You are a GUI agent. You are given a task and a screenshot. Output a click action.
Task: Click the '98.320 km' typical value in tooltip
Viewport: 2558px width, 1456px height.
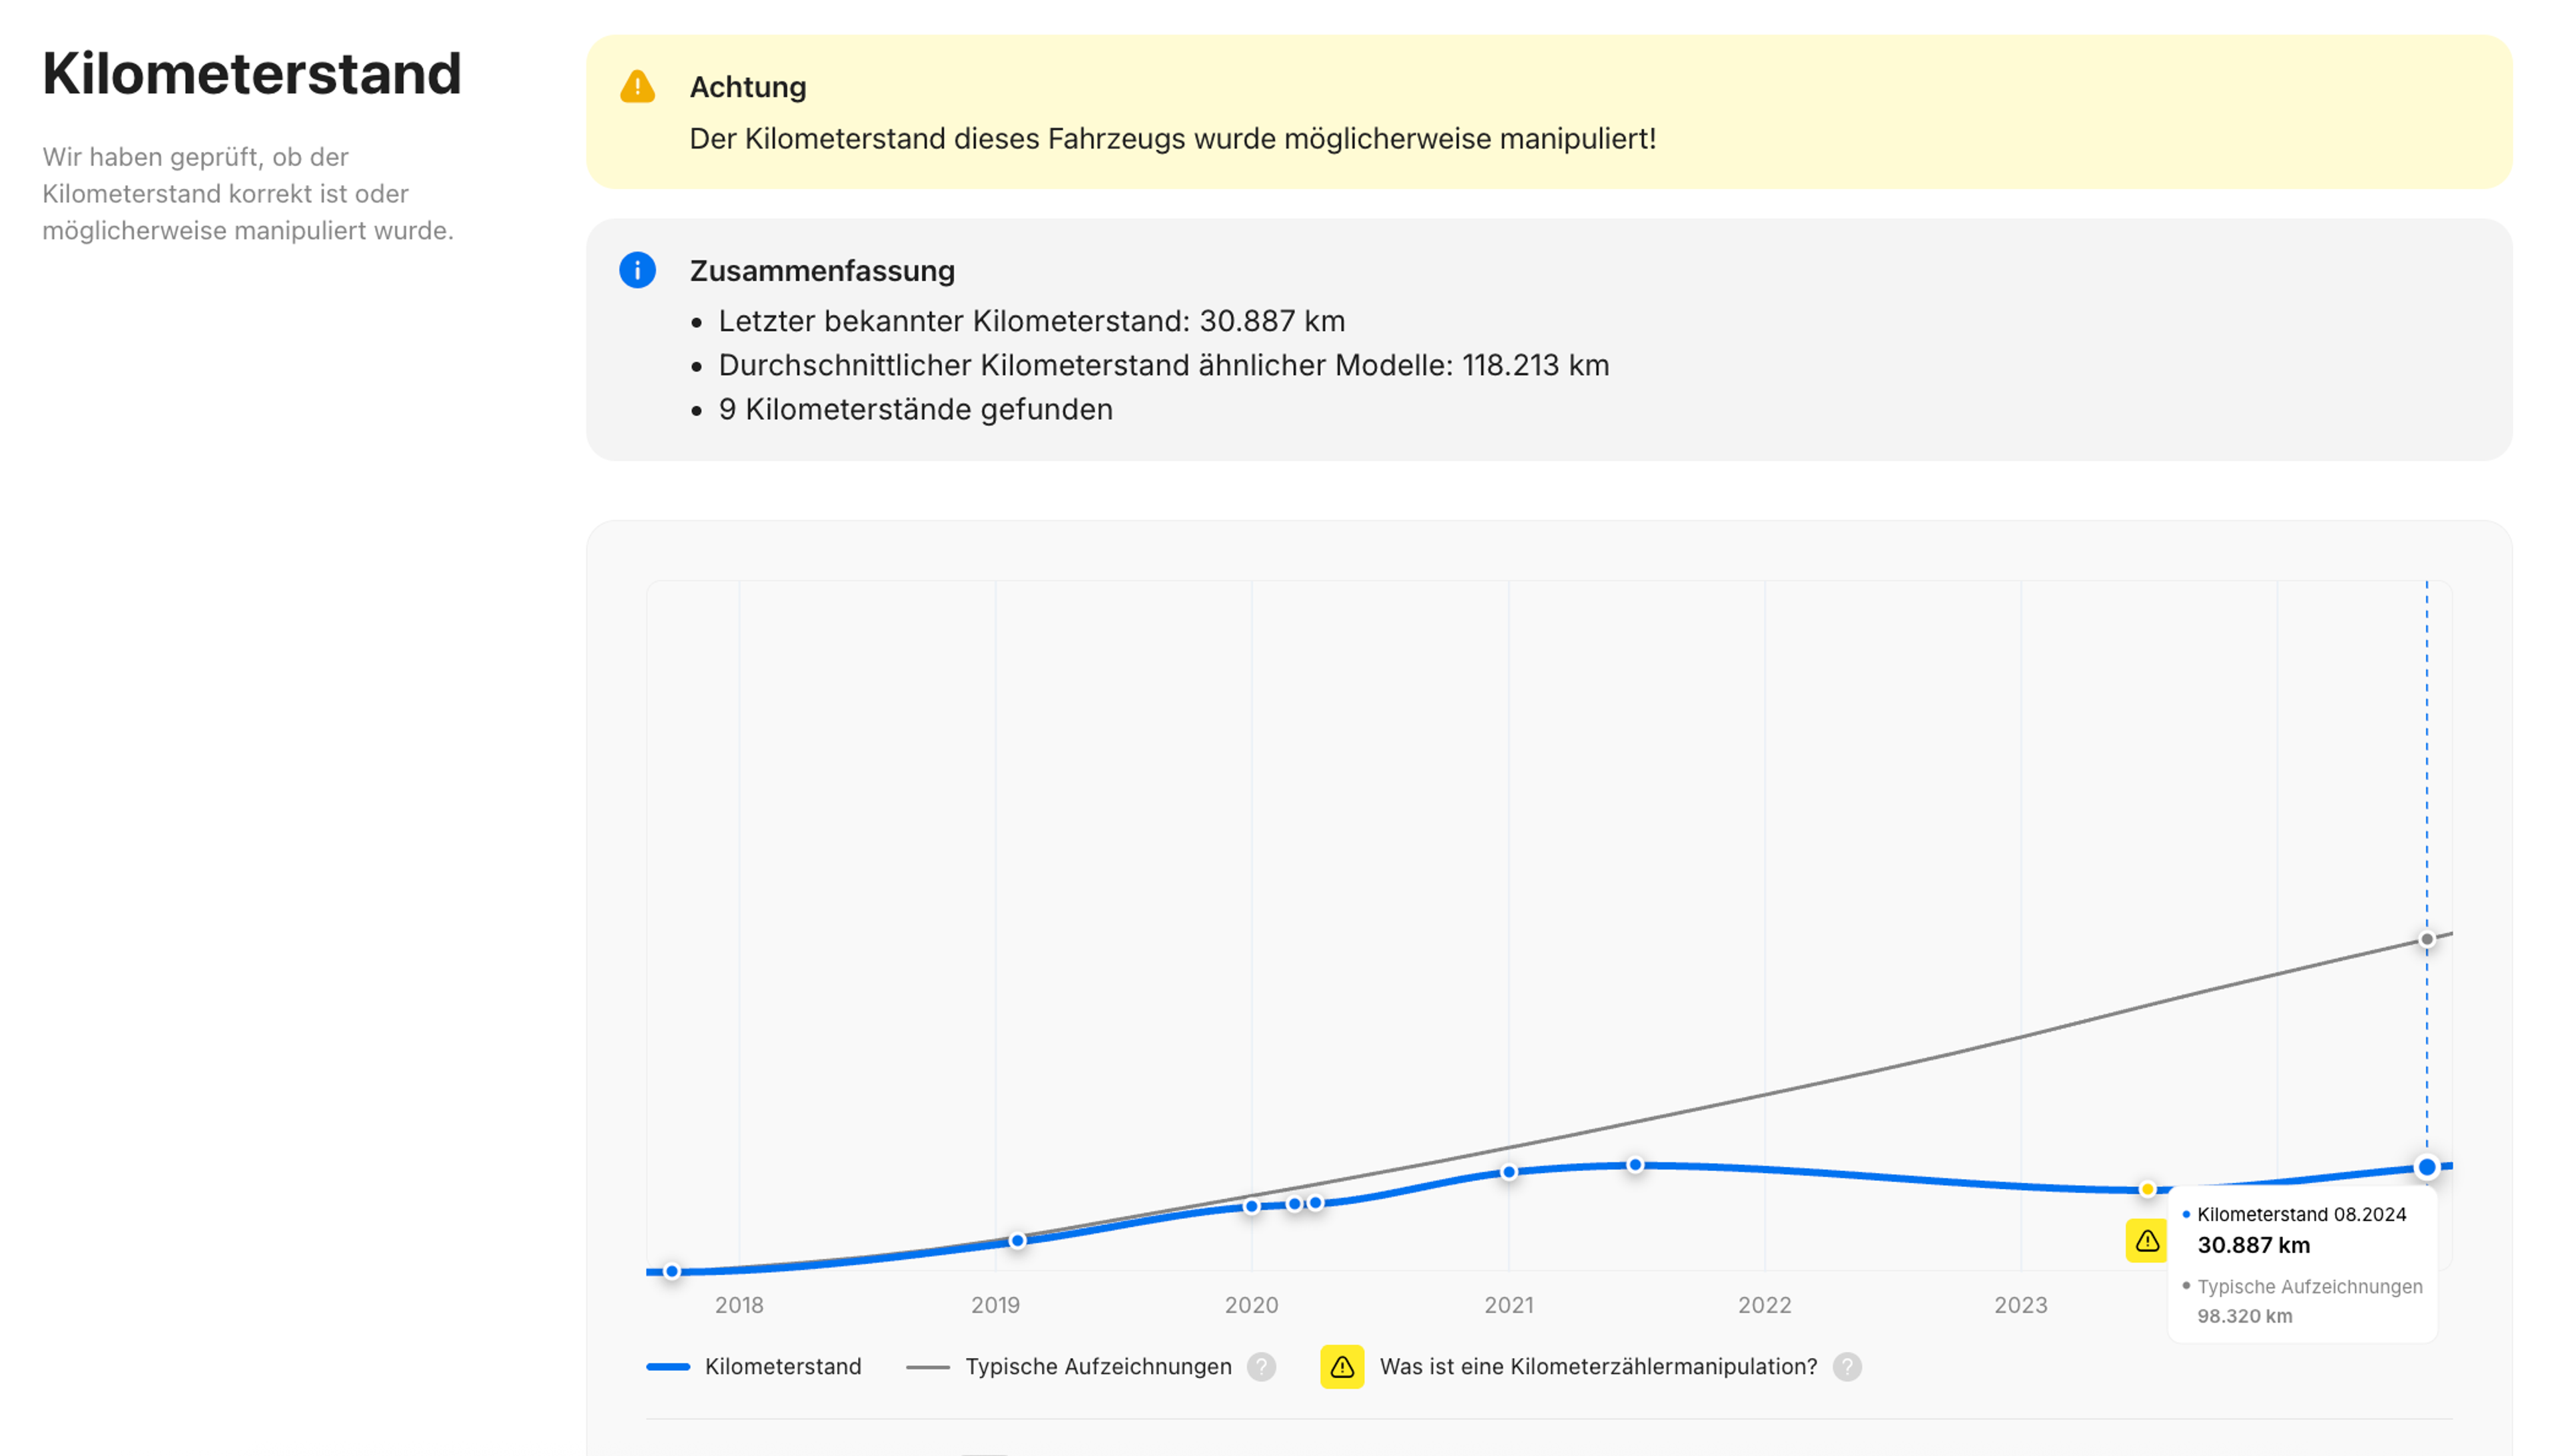click(x=2244, y=1316)
